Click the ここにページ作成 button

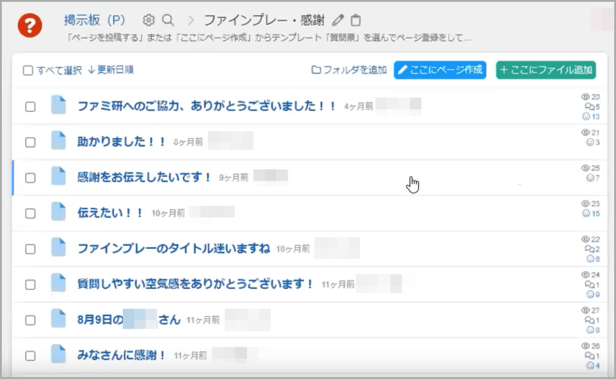tap(440, 70)
